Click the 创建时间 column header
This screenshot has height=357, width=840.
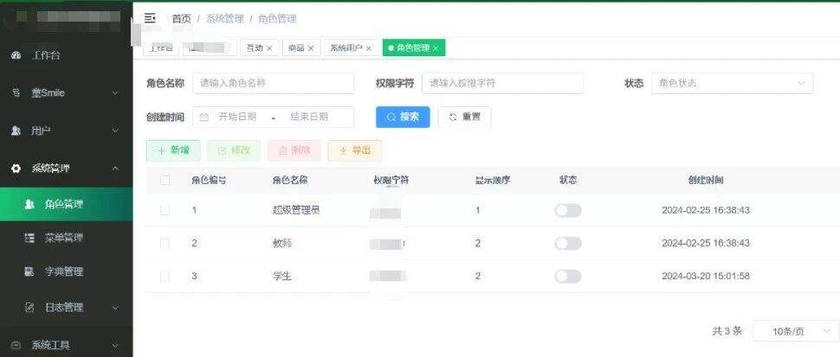[x=706, y=180]
